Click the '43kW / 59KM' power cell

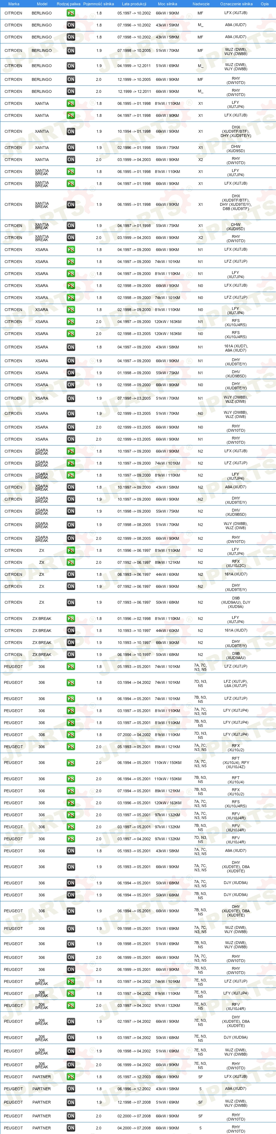pyautogui.click(x=167, y=25)
